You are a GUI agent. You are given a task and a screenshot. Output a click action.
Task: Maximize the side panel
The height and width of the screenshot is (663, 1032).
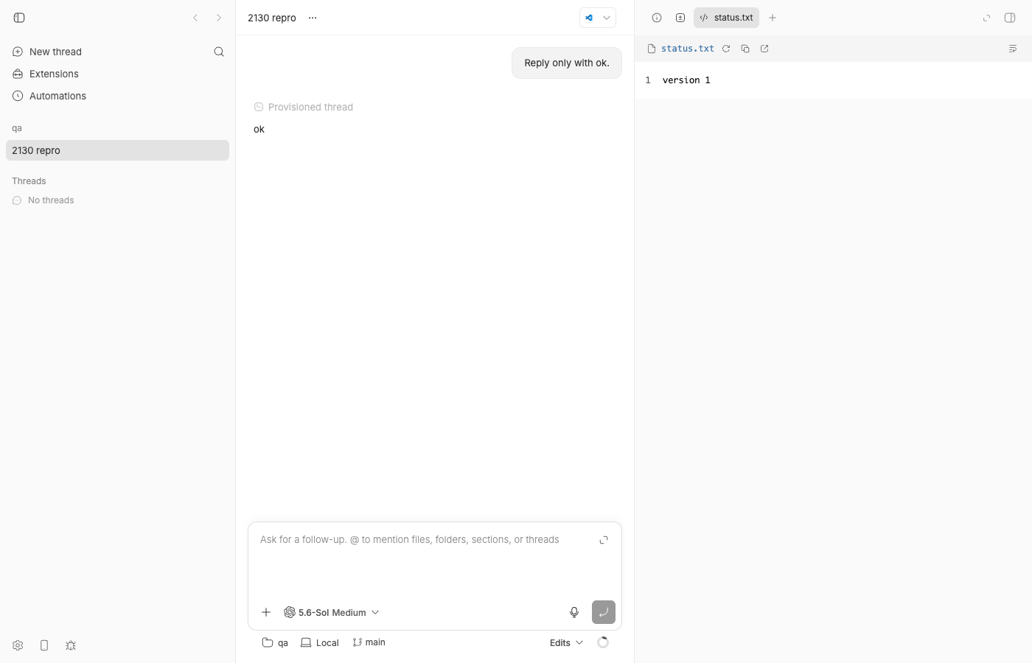(987, 18)
